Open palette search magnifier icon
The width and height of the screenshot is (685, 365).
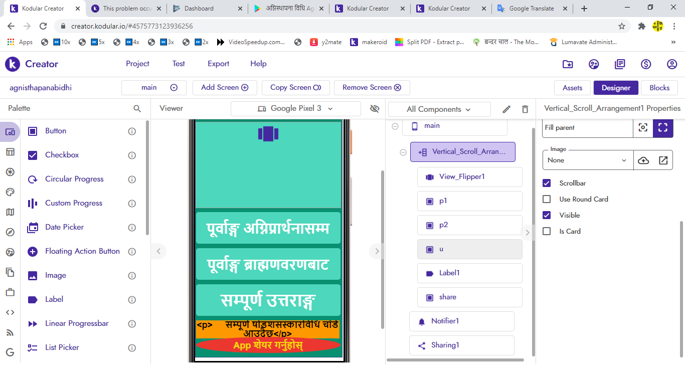137,108
